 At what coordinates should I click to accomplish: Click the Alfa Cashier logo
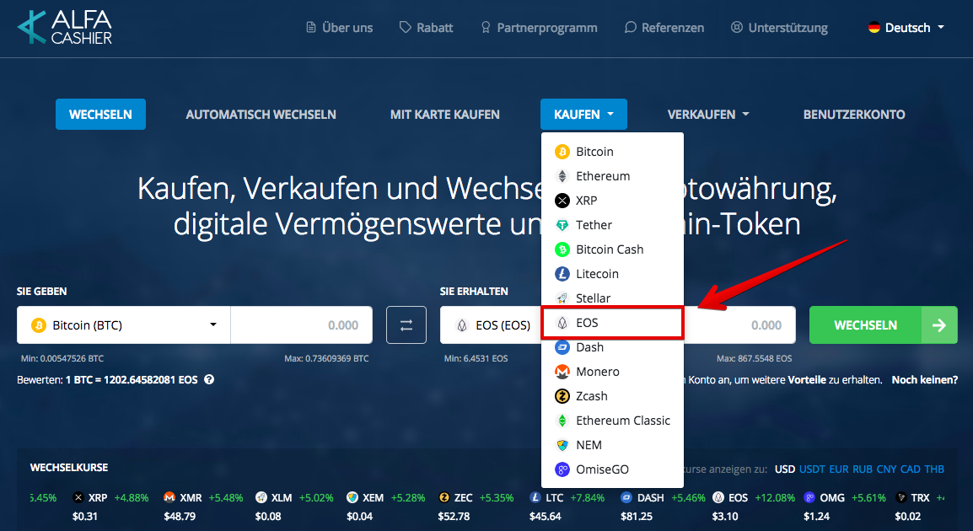tap(65, 27)
